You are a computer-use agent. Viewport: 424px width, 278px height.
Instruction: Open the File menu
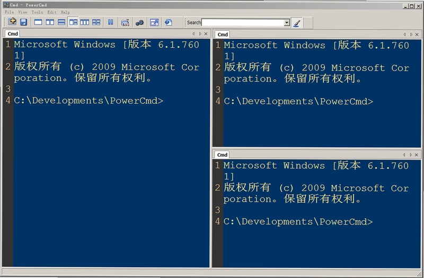9,12
